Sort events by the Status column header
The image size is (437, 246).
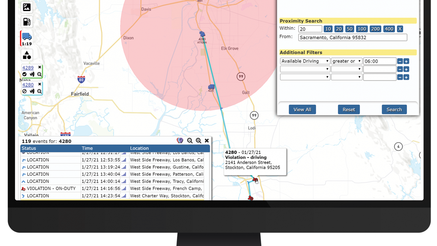[29, 148]
